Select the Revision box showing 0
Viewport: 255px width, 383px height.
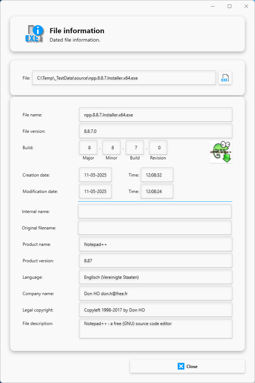tap(158, 147)
